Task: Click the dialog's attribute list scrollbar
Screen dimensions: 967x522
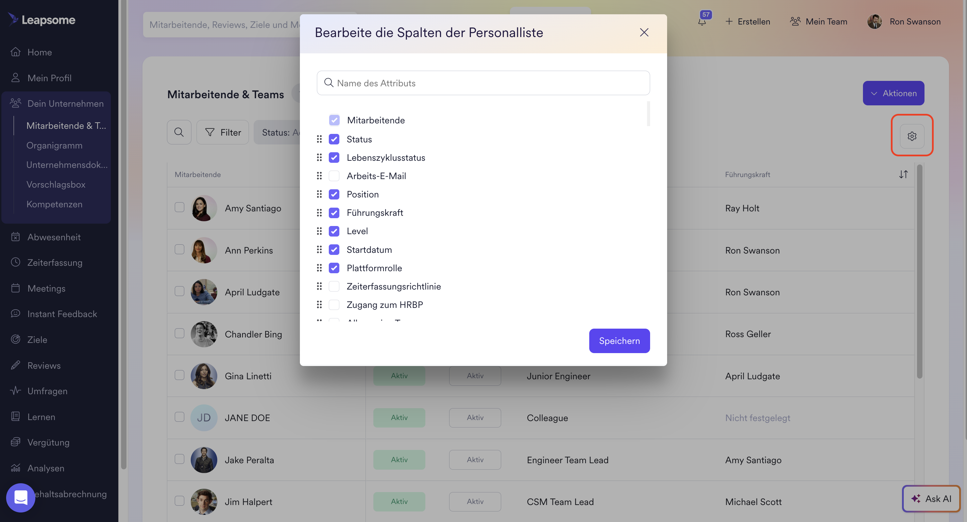Action: [x=648, y=114]
